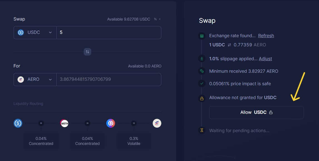The height and width of the screenshot is (161, 319).
Task: Click the USDC coin icon in liquidity routing
Action: pos(18,123)
